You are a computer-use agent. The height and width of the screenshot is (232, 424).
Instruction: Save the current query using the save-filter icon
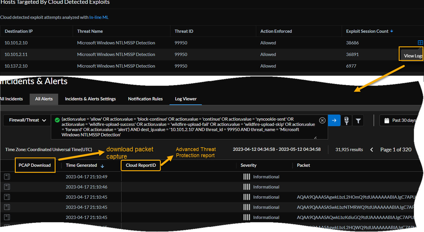[x=346, y=120]
